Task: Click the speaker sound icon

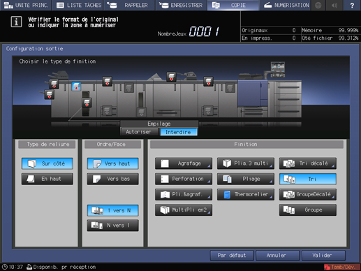Action: point(334,5)
